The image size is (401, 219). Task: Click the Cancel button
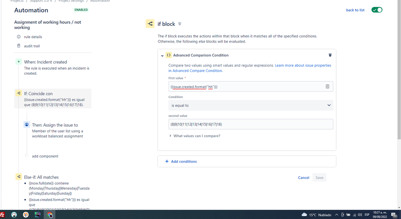click(x=303, y=178)
